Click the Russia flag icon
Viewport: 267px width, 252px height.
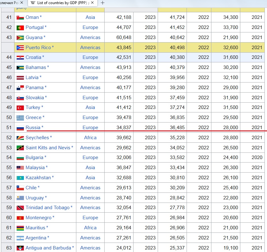pos(20,128)
